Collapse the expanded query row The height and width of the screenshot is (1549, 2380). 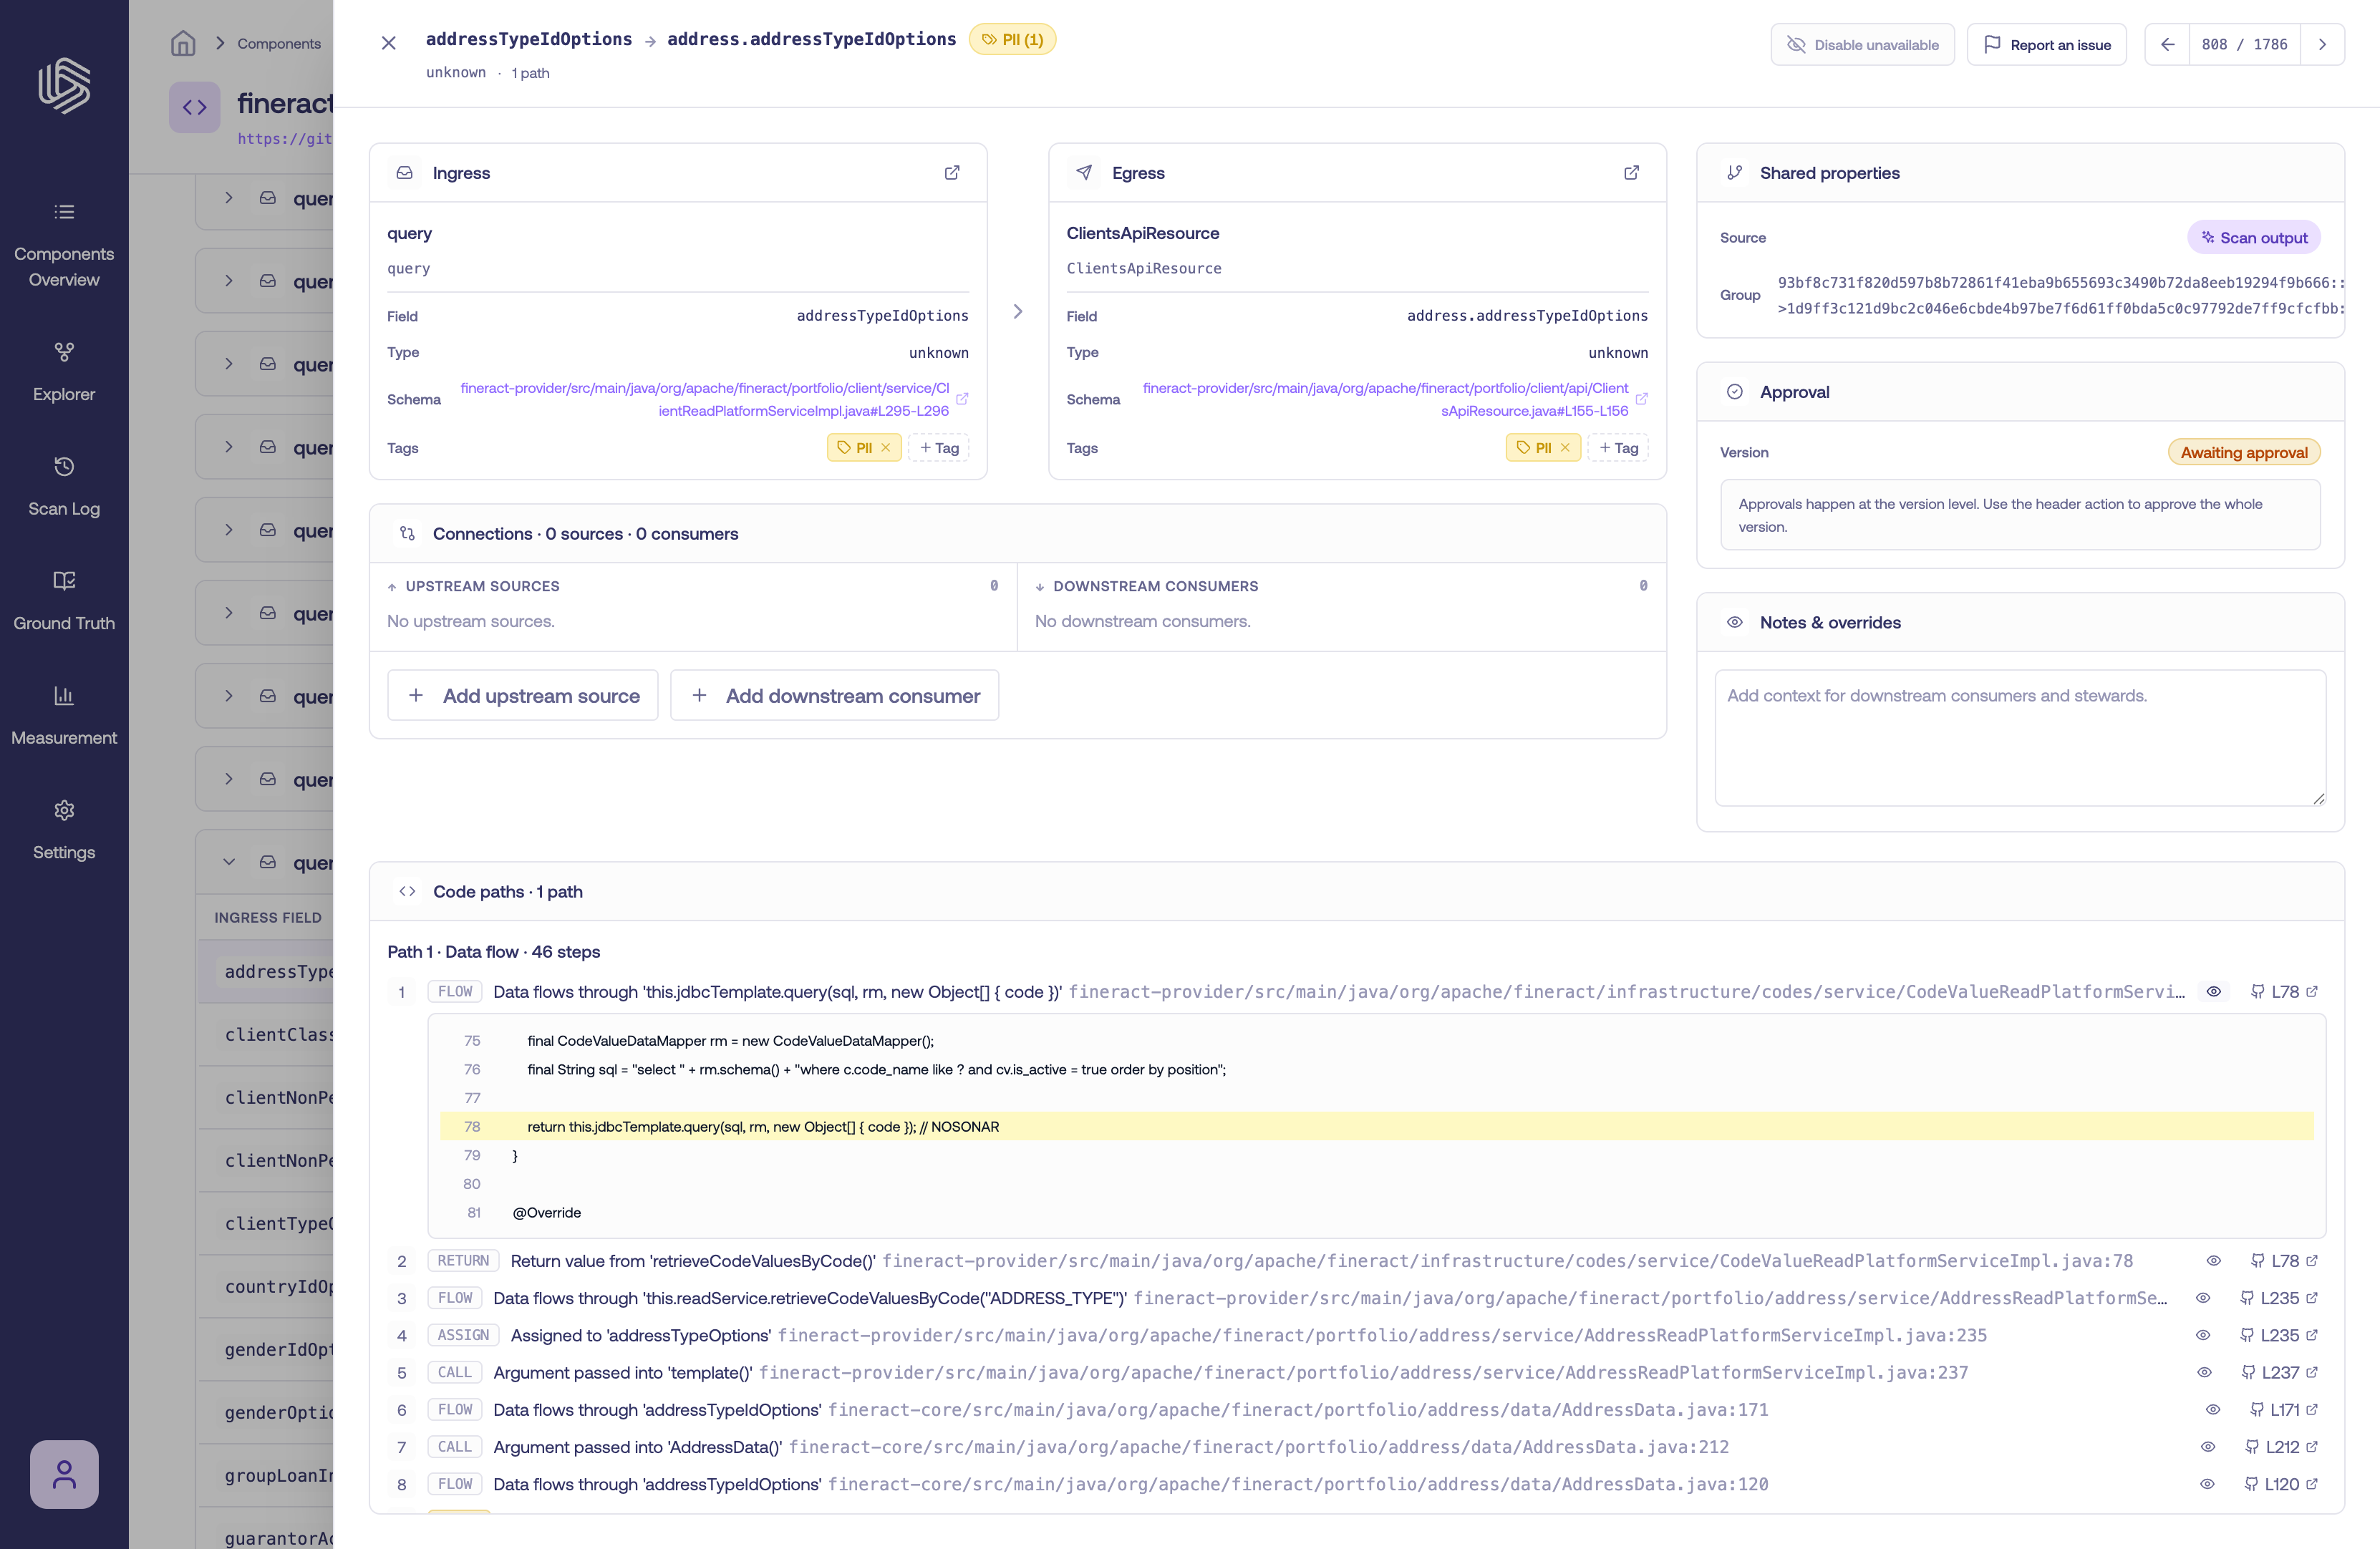click(229, 862)
